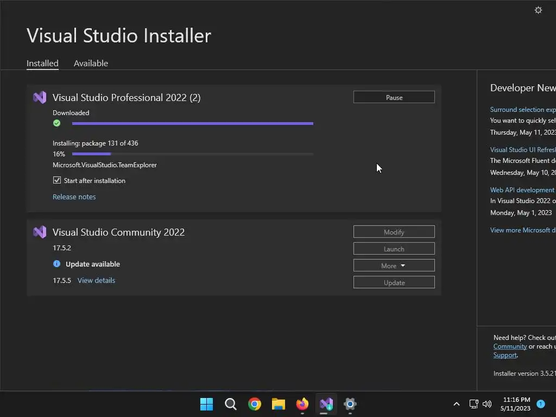Open Settings gear in taskbar
Screen dimensions: 556x417
350,404
